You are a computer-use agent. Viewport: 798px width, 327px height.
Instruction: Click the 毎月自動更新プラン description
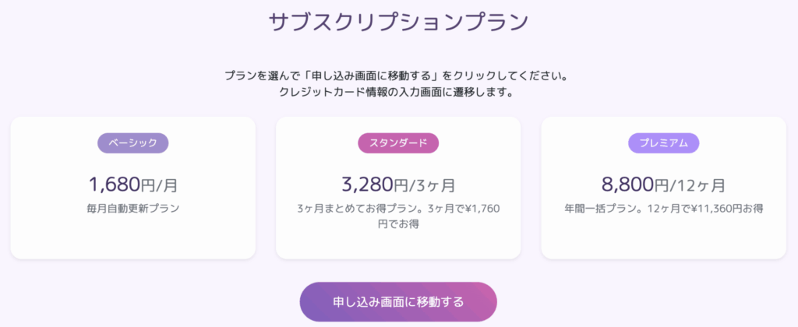[x=132, y=209]
